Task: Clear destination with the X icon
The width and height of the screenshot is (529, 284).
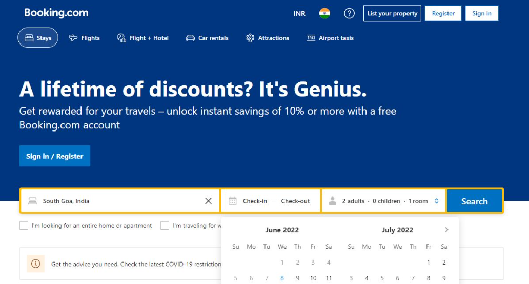Action: (209, 201)
